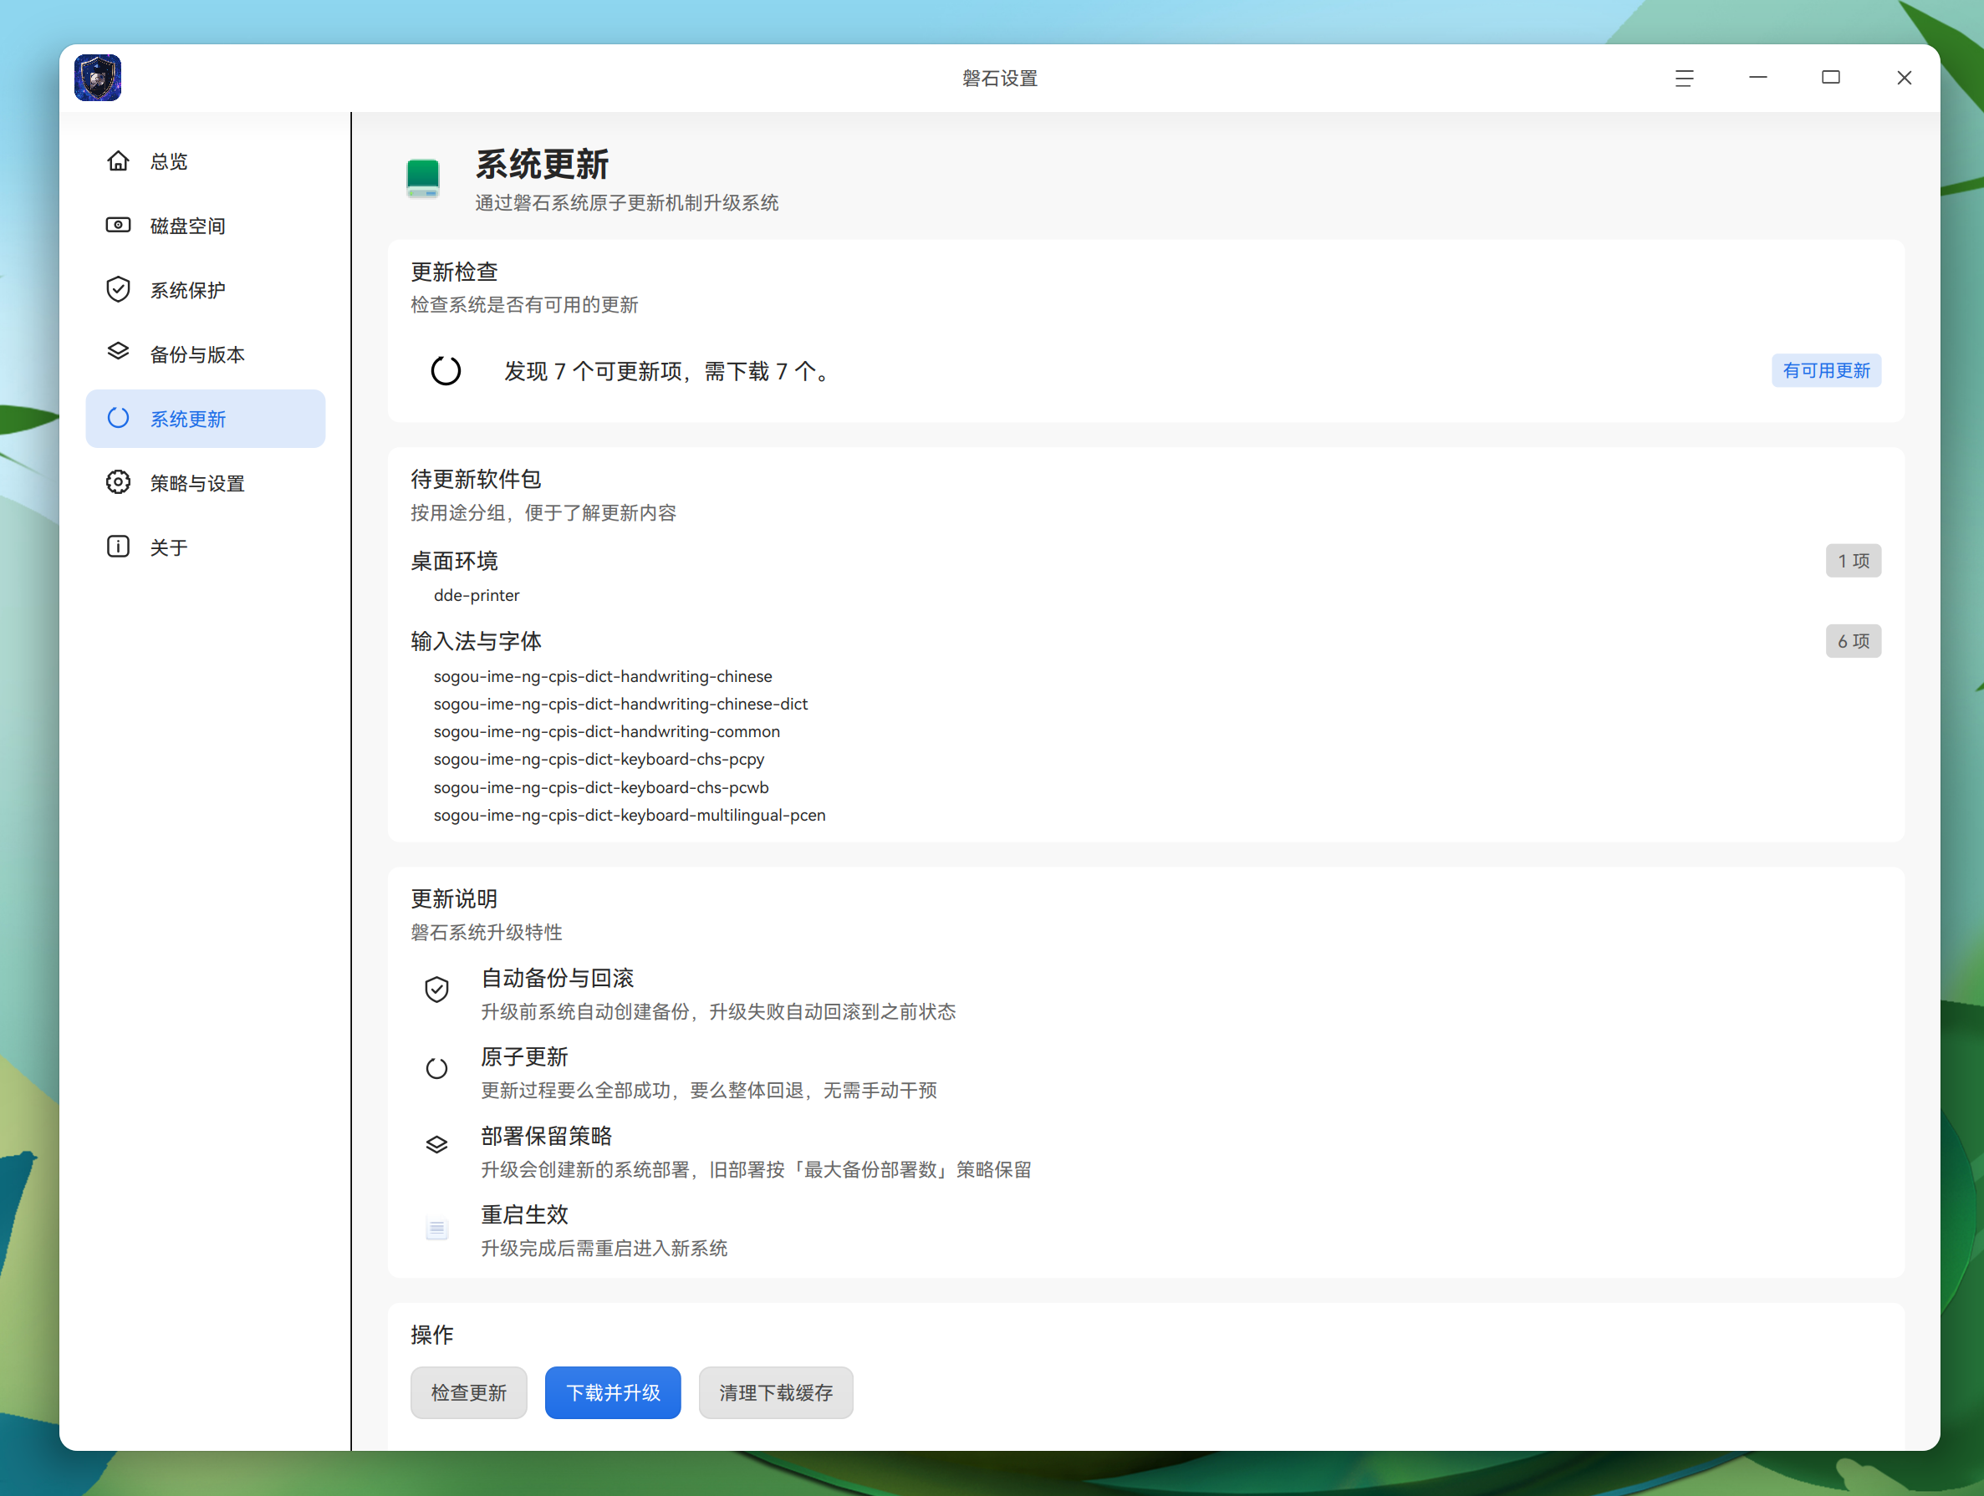1984x1496 pixels.
Task: Click the 清理下载缓存 button
Action: 776,1392
